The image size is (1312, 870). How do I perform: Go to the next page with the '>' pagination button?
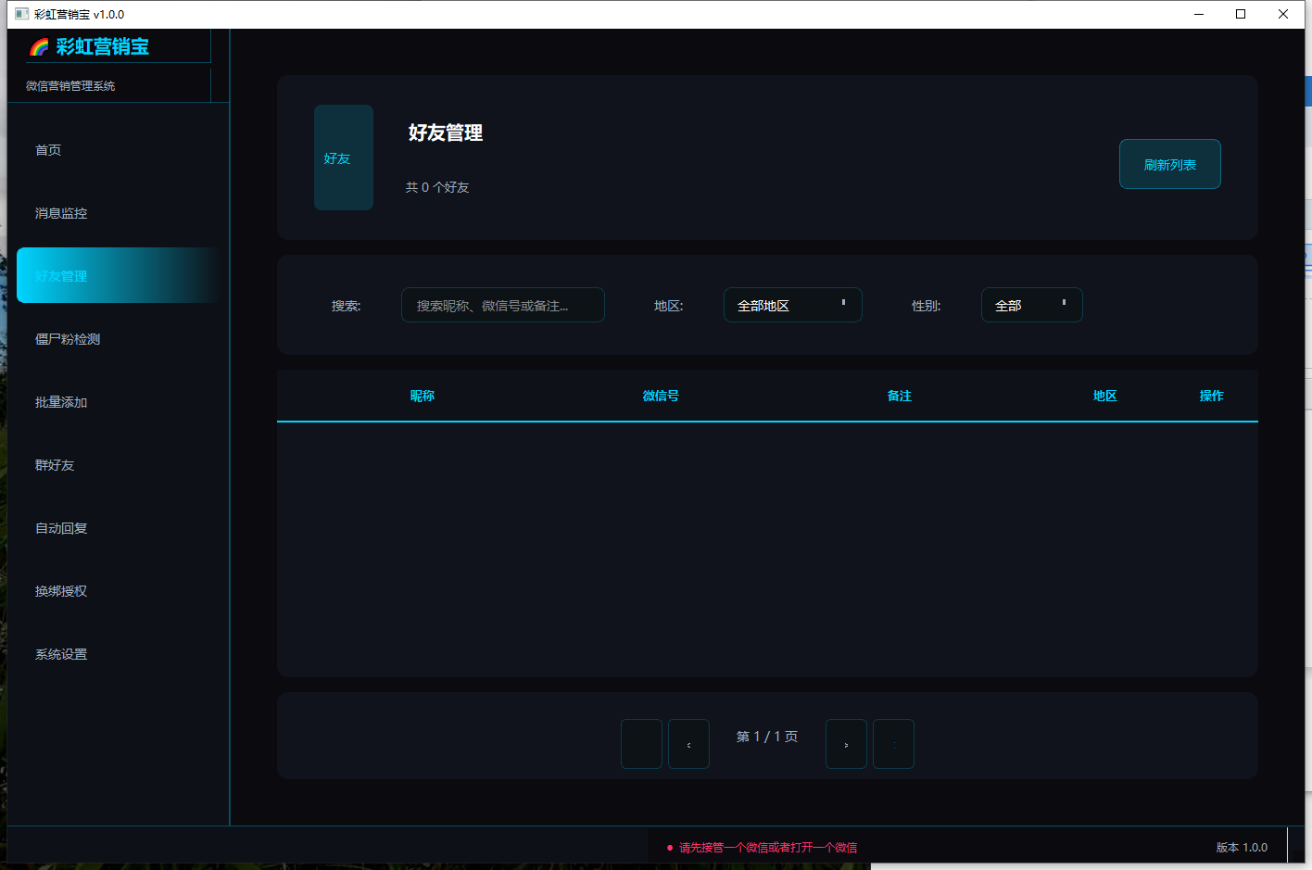846,744
